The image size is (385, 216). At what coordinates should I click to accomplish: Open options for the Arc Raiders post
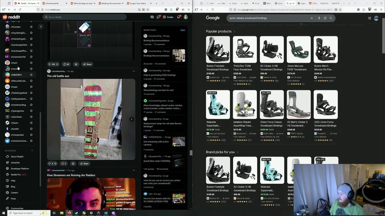[134, 170]
